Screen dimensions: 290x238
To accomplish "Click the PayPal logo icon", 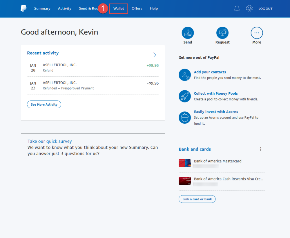I will [23, 8].
